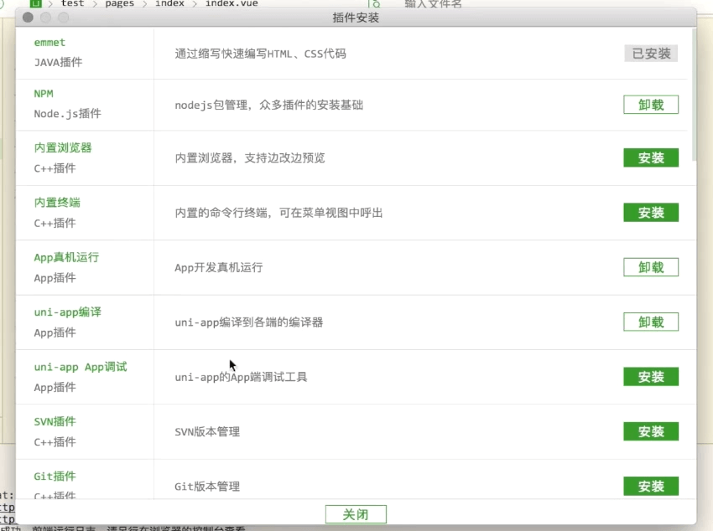Open the 内置终端 plugin title
The width and height of the screenshot is (713, 531).
pos(57,203)
